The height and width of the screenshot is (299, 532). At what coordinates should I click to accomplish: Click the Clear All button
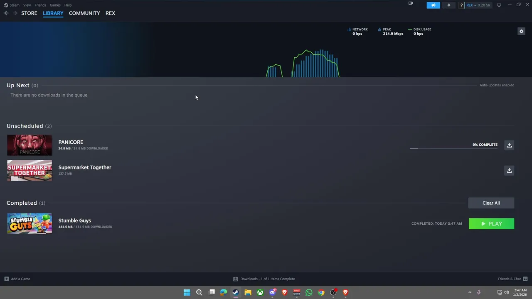coord(491,203)
